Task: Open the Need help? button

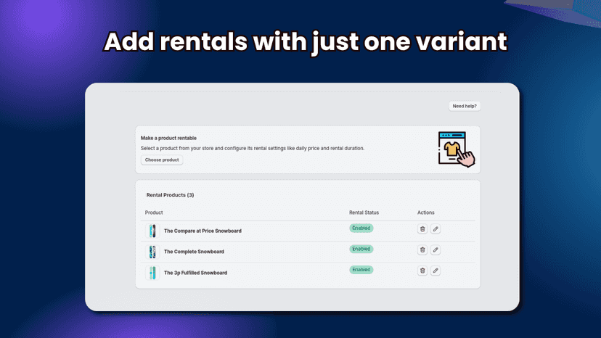Action: pyautogui.click(x=465, y=106)
